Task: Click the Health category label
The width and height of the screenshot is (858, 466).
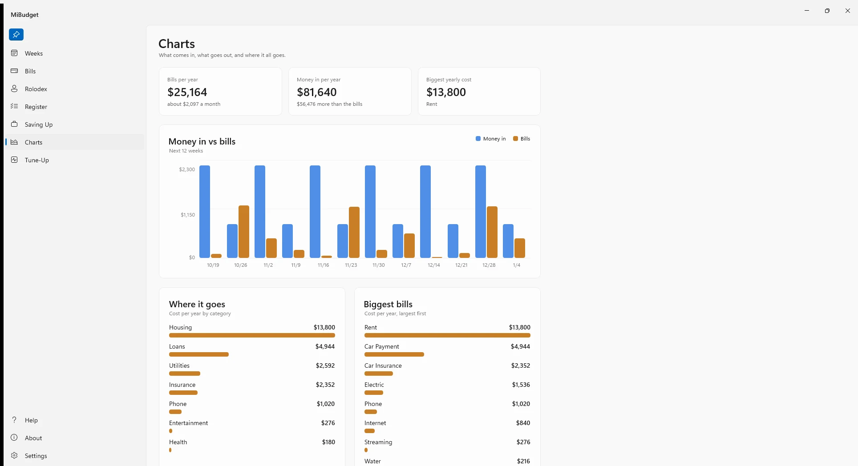Action: (178, 442)
